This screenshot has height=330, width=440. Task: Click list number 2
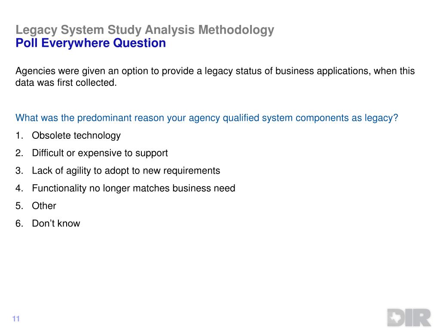(19, 153)
